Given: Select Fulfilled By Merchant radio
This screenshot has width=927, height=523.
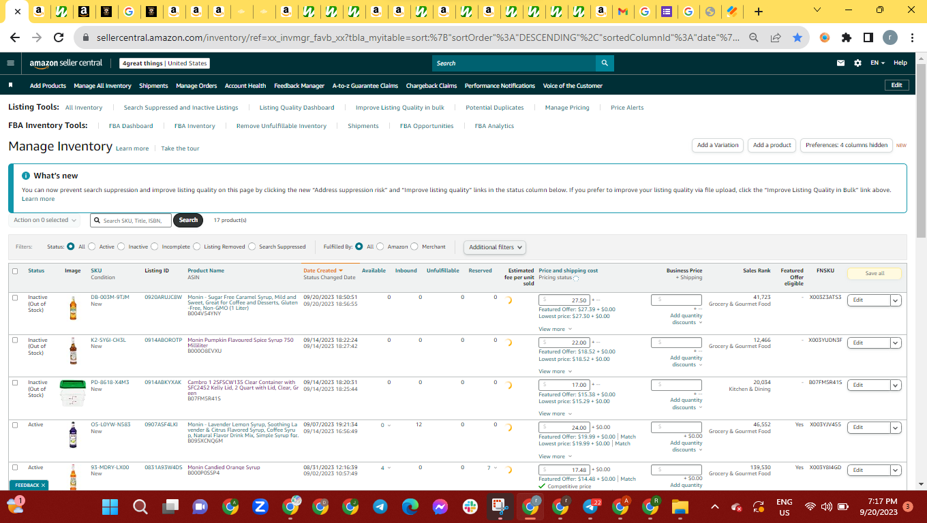Looking at the screenshot, I should point(415,247).
